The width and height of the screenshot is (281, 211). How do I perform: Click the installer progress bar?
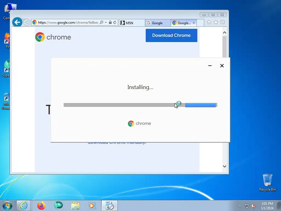pos(140,105)
